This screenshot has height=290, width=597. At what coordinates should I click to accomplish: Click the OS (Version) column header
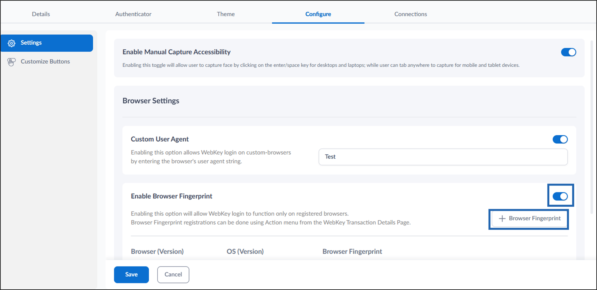point(245,252)
